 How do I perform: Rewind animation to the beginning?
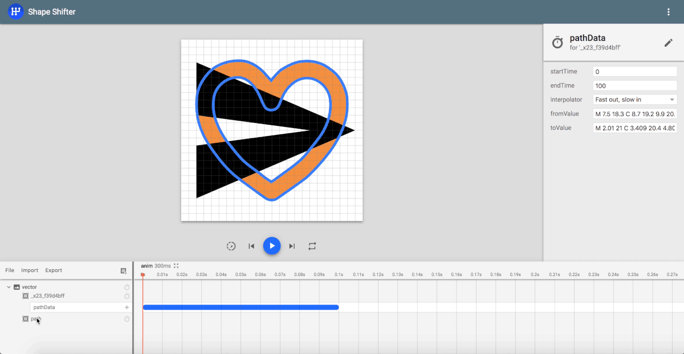[251, 246]
